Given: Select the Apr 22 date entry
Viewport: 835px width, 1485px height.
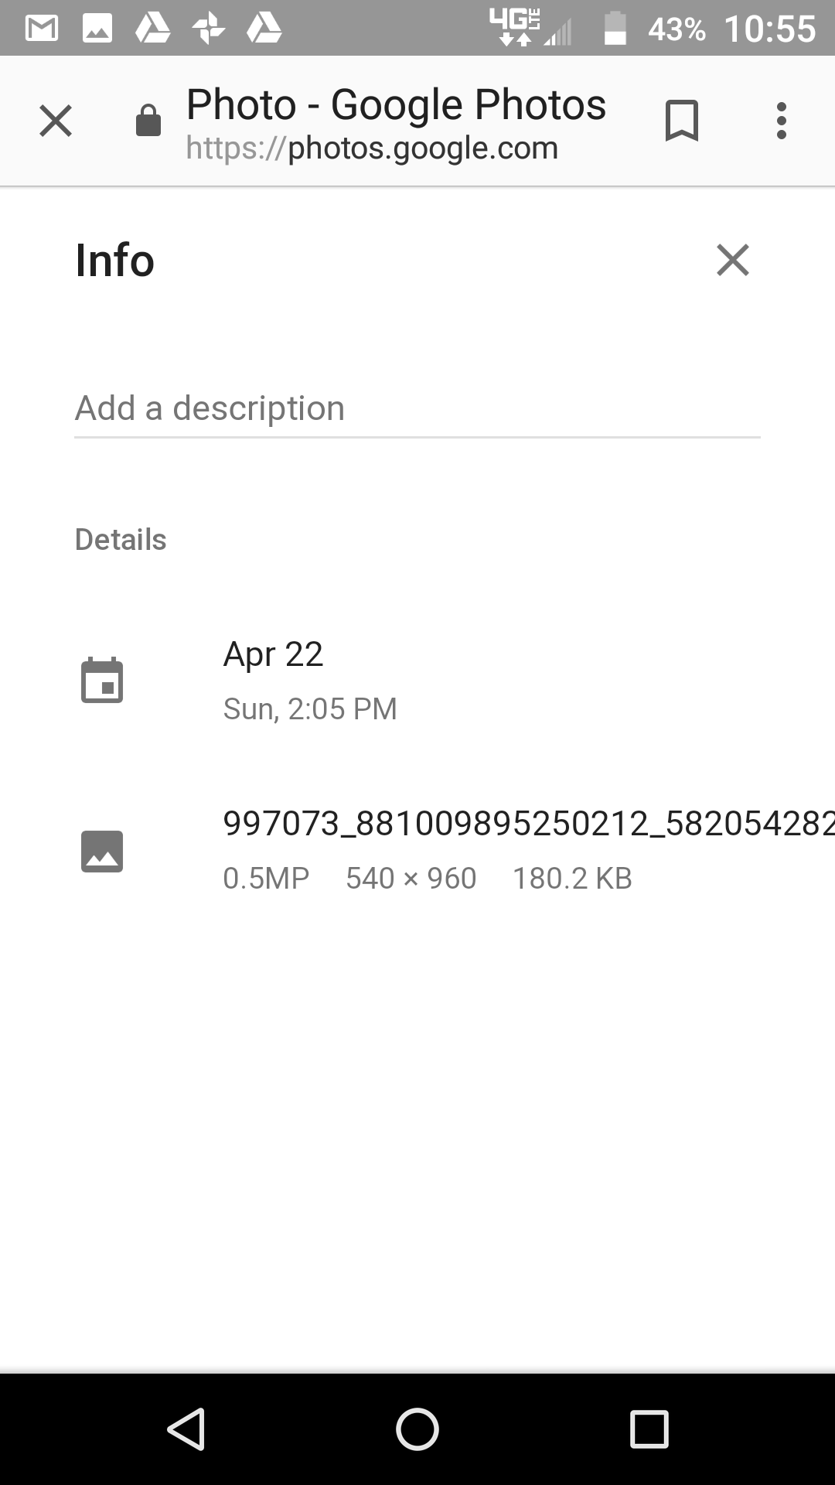Looking at the screenshot, I should click(x=273, y=654).
